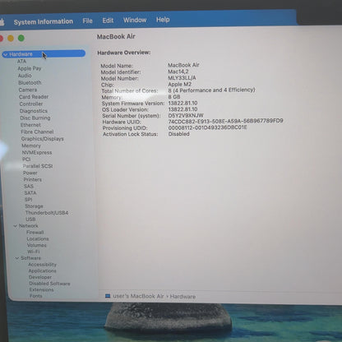Select Controller in the sidebar

pyautogui.click(x=31, y=104)
